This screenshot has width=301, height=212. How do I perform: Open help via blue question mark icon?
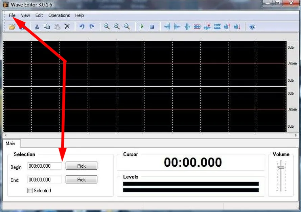pos(252,26)
